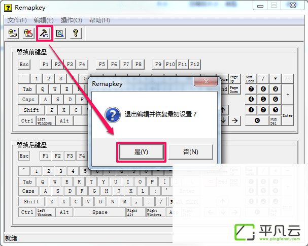Image resolution: width=308 pixels, height=246 pixels.
Task: Click the Remapkey title bar app icon
Action: pos(8,8)
